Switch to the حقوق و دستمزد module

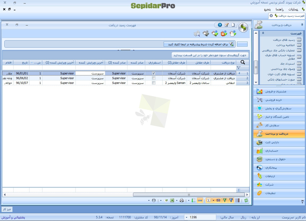click(279, 159)
